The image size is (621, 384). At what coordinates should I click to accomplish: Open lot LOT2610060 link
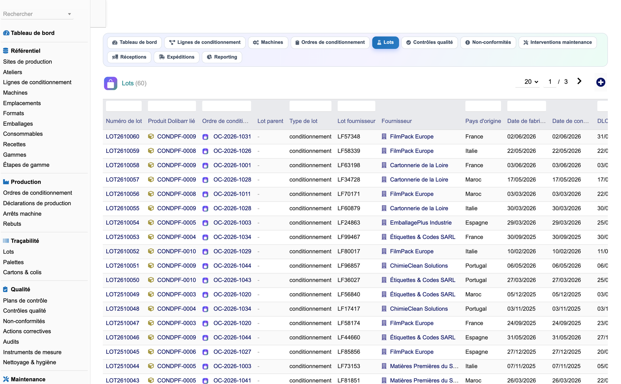click(123, 137)
